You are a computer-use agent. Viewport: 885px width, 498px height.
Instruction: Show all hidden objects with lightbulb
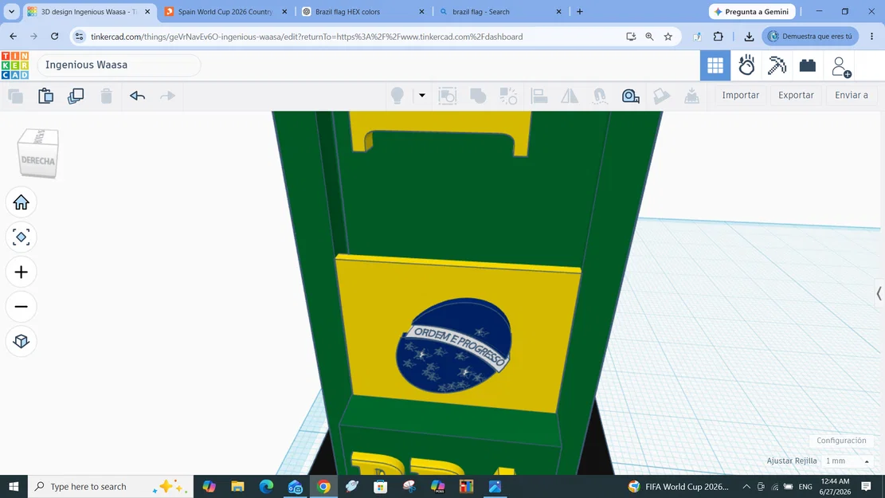point(397,96)
